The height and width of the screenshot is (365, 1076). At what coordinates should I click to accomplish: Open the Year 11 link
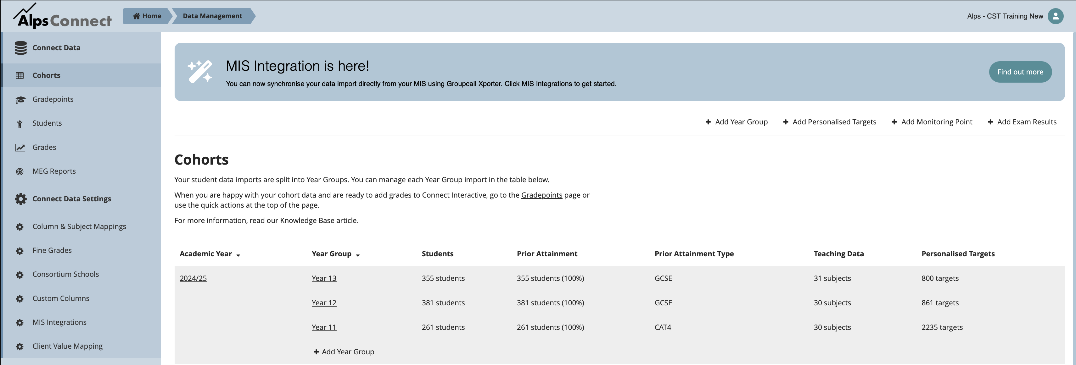324,327
